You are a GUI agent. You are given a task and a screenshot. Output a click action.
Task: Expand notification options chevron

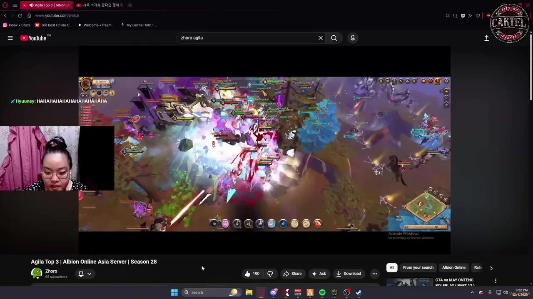pos(89,274)
